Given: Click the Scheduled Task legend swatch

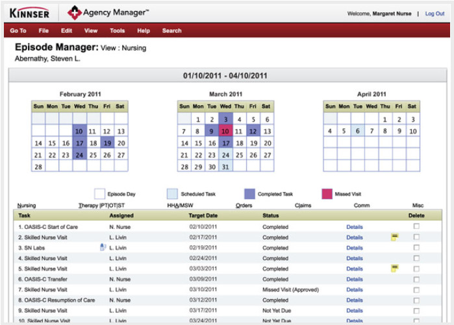Looking at the screenshot, I should [x=172, y=194].
